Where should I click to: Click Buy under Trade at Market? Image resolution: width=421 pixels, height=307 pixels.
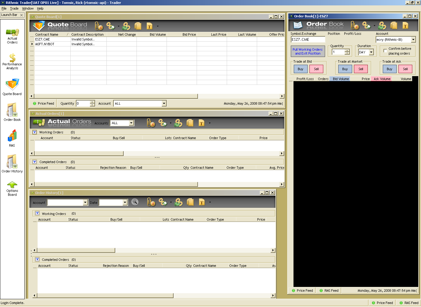345,69
